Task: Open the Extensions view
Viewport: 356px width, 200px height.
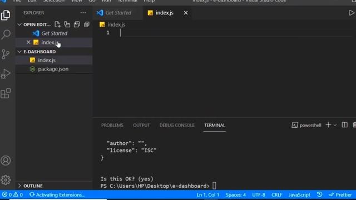Action: (6, 93)
